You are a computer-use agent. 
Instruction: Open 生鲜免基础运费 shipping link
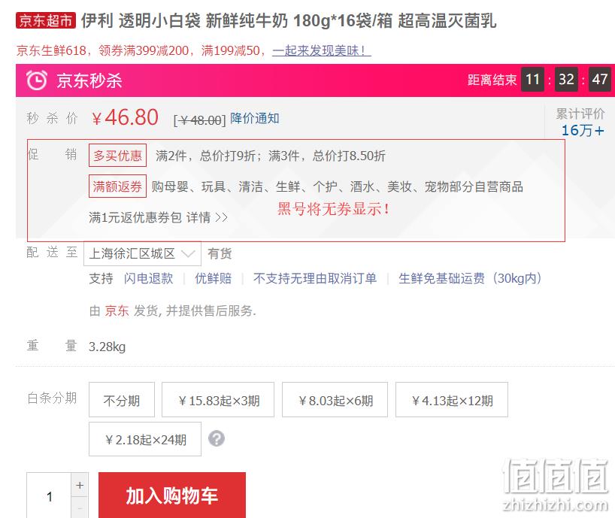click(x=470, y=278)
